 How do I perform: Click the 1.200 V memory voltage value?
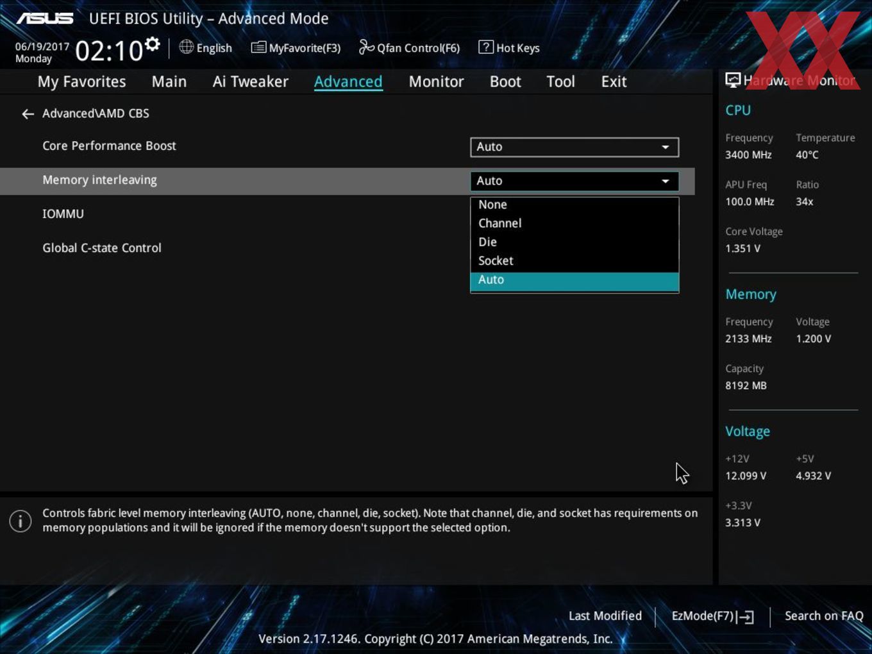[813, 339]
